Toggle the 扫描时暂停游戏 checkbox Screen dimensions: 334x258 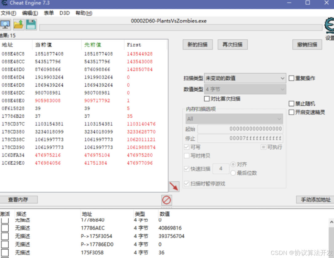coord(187,184)
